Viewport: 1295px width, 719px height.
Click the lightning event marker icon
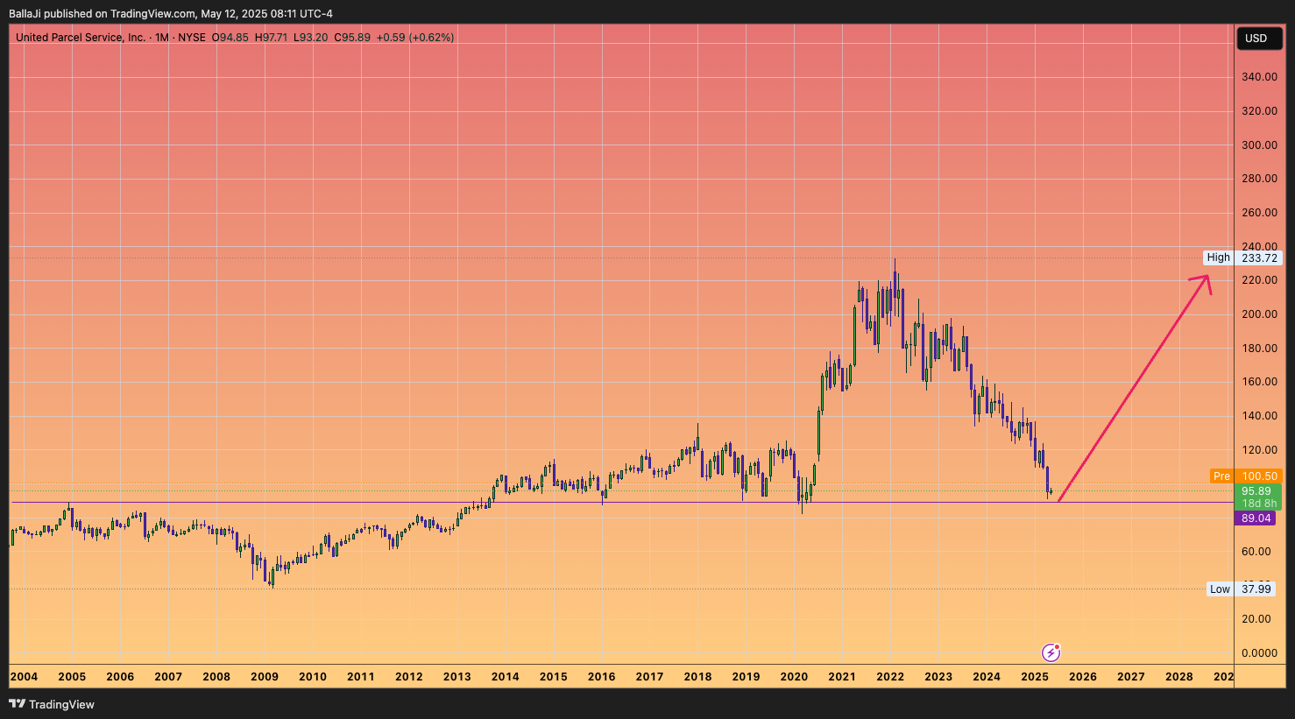(1051, 652)
